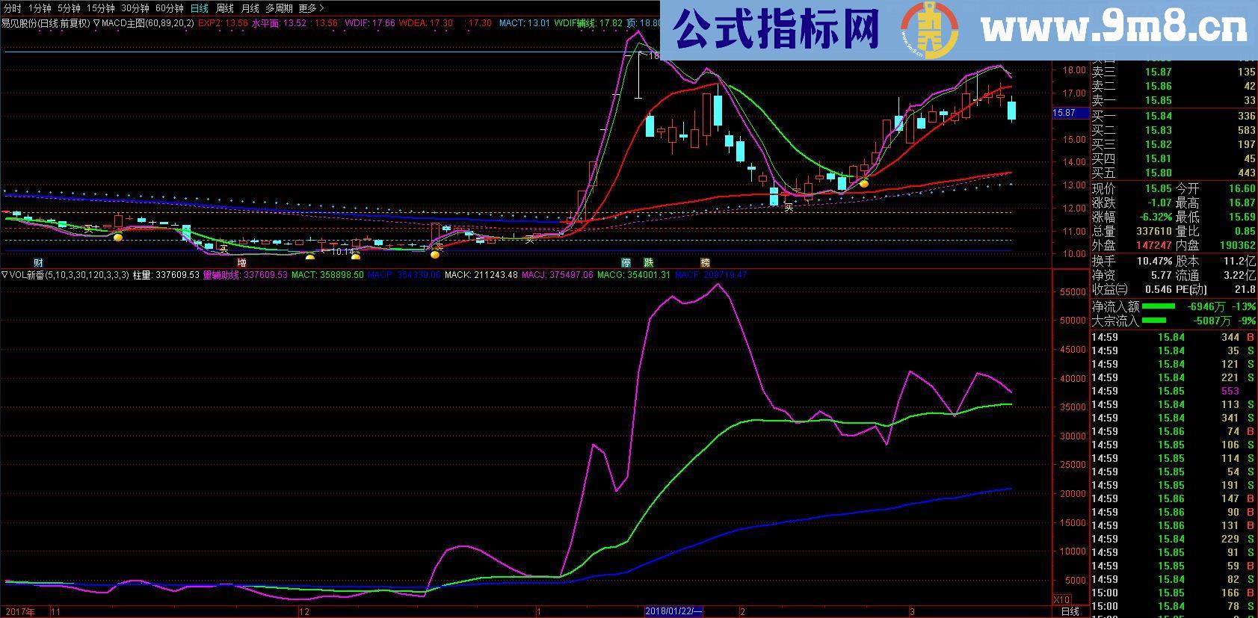Click the 现价 value 15.85
The height and width of the screenshot is (618, 1258).
(1158, 188)
